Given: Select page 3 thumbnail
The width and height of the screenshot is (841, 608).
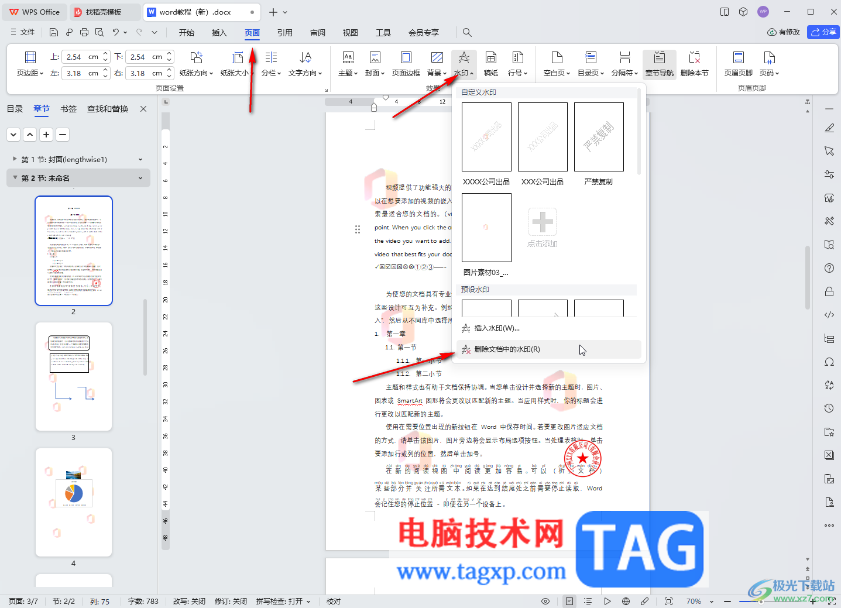Looking at the screenshot, I should 73,376.
